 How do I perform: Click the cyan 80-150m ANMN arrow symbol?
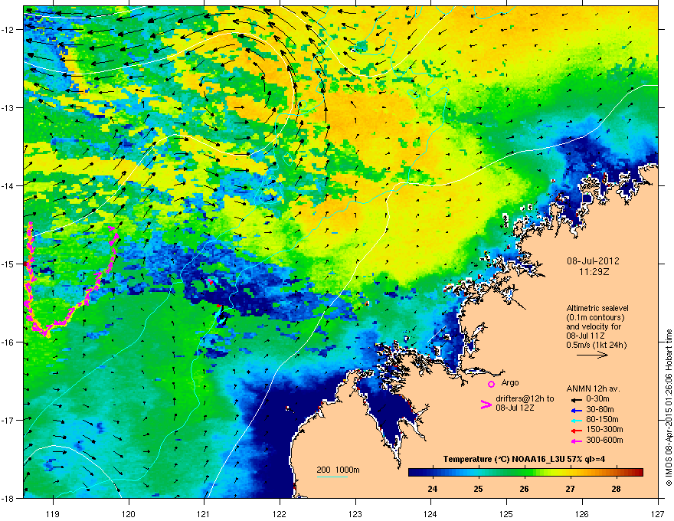(x=576, y=420)
